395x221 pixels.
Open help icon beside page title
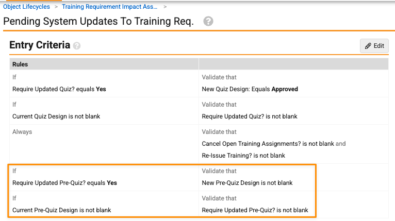click(x=208, y=22)
